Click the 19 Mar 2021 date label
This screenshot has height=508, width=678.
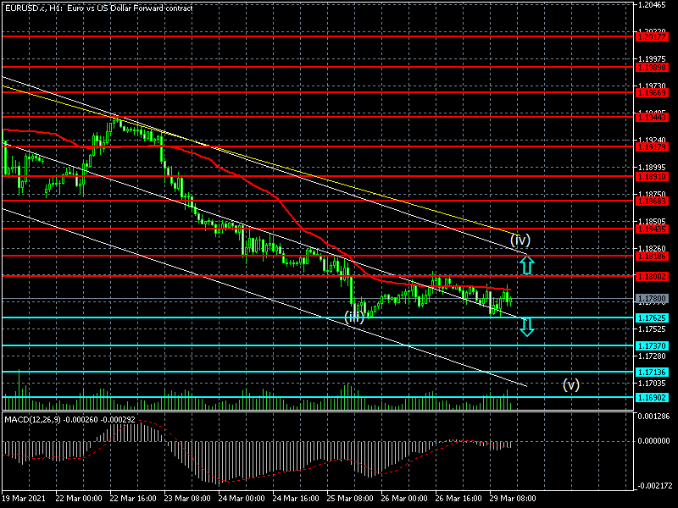click(x=24, y=498)
